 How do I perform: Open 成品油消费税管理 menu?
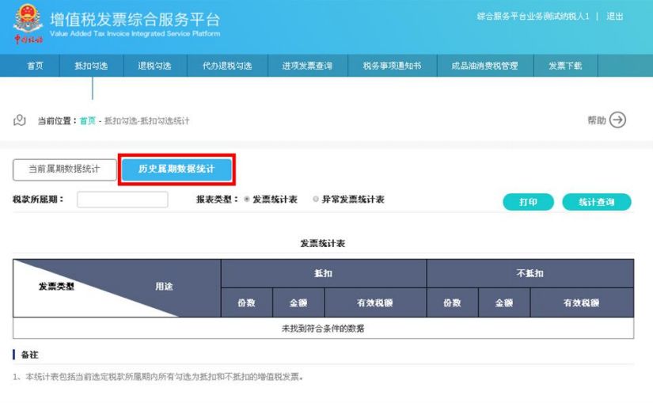[x=484, y=66]
